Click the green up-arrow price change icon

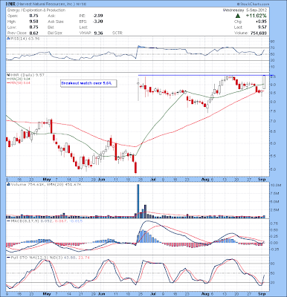[238, 16]
